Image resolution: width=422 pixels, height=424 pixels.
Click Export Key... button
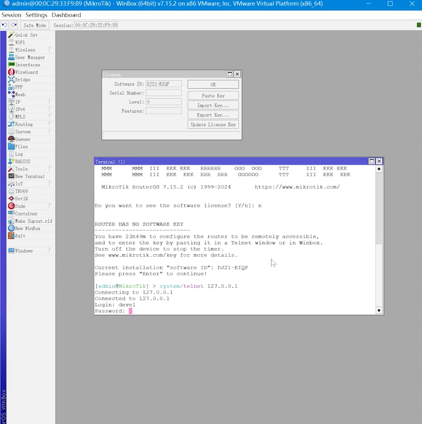pyautogui.click(x=213, y=115)
